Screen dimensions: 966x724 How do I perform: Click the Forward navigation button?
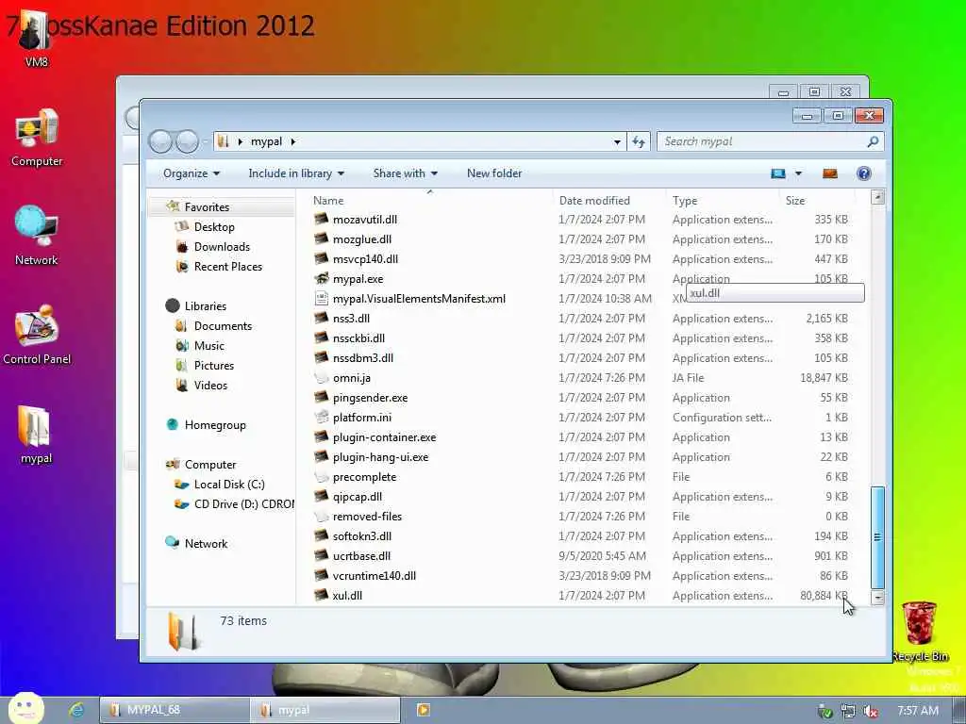(188, 141)
